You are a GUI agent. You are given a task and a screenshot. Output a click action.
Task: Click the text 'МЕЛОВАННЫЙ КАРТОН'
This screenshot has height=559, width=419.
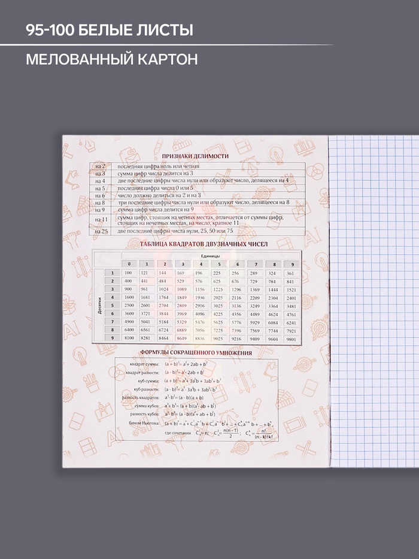[x=111, y=59]
